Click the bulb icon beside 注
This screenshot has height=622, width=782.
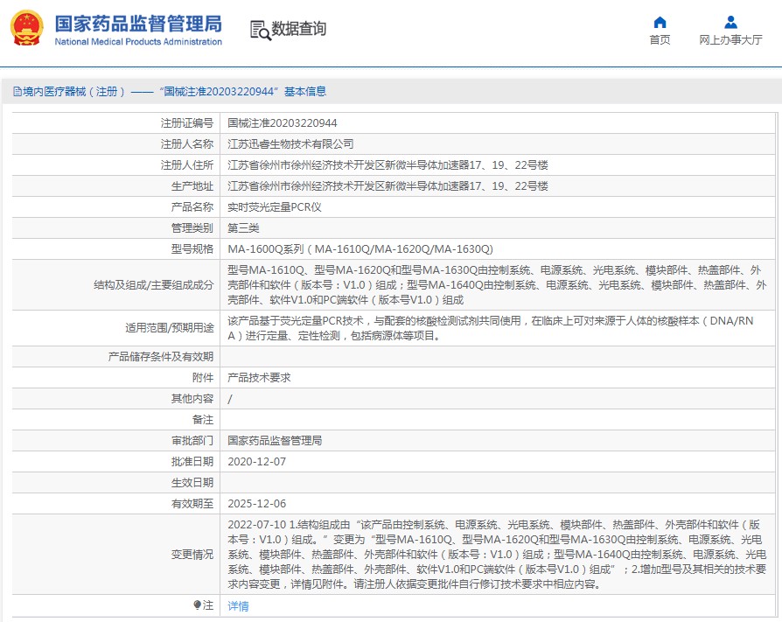point(197,605)
